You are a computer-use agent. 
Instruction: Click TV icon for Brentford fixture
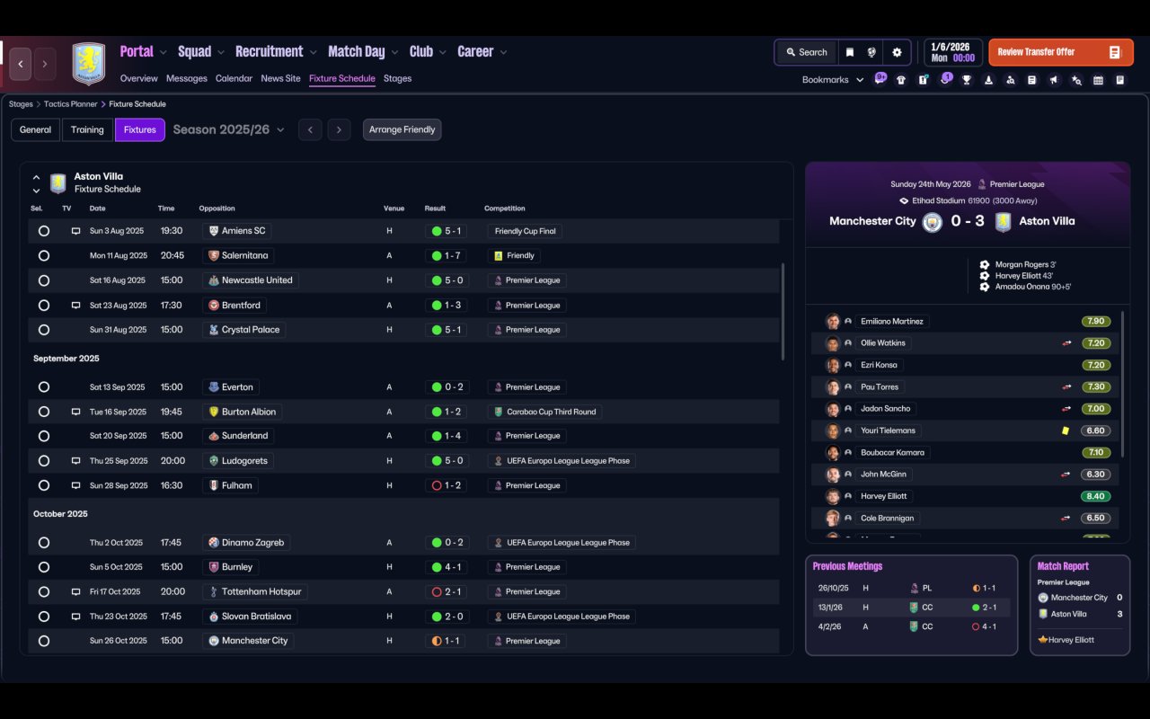(x=75, y=306)
